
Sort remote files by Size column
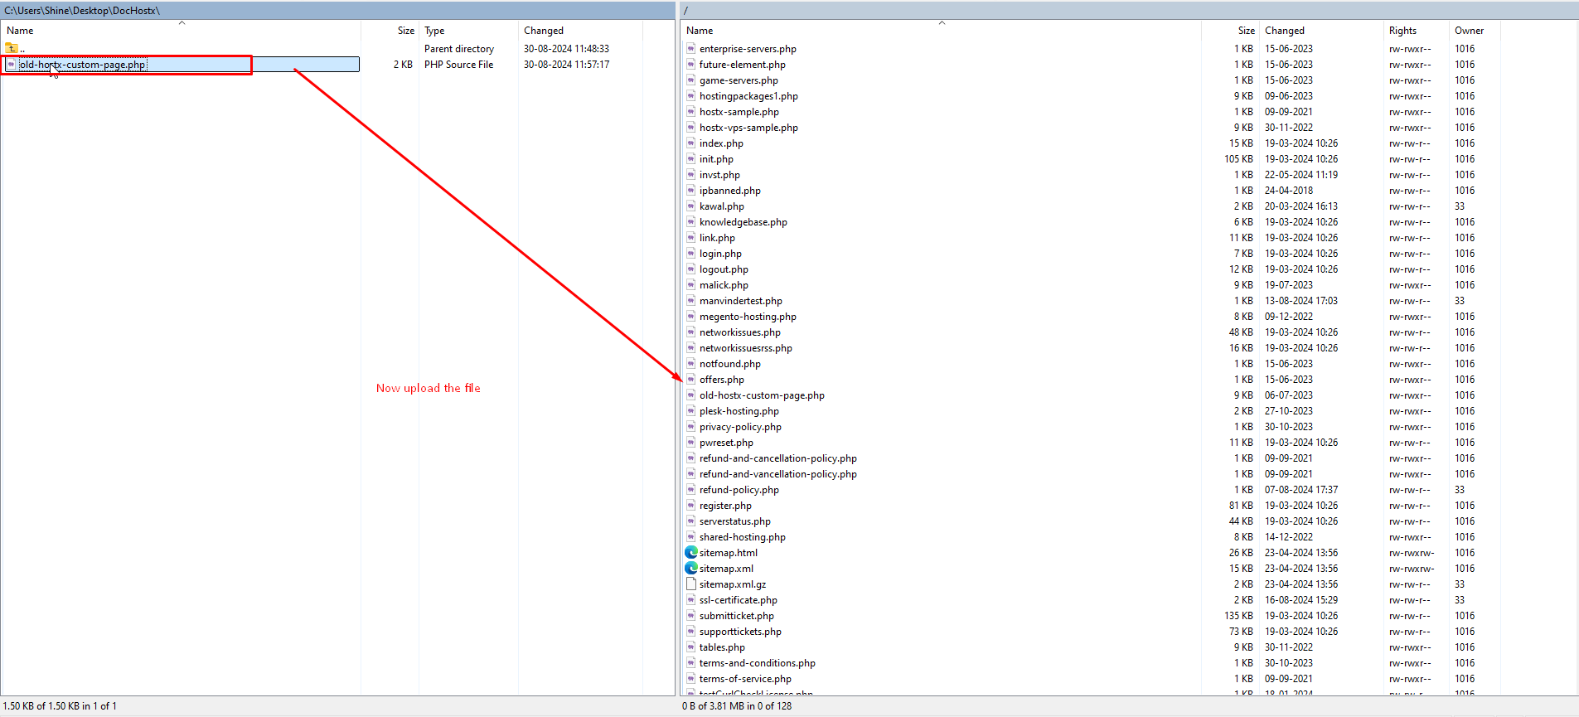[1245, 31]
